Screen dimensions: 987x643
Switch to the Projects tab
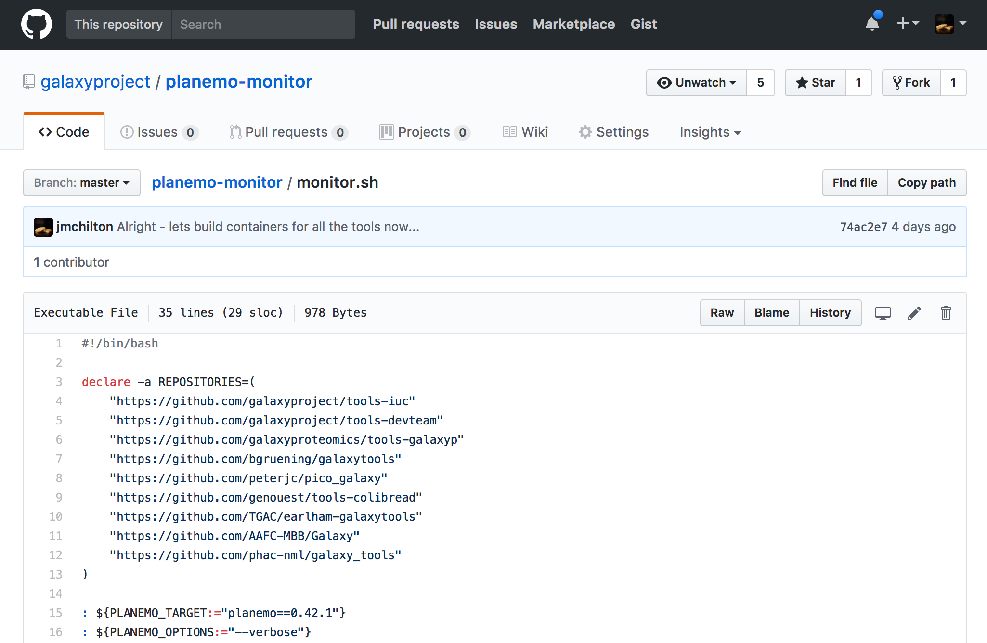(425, 132)
